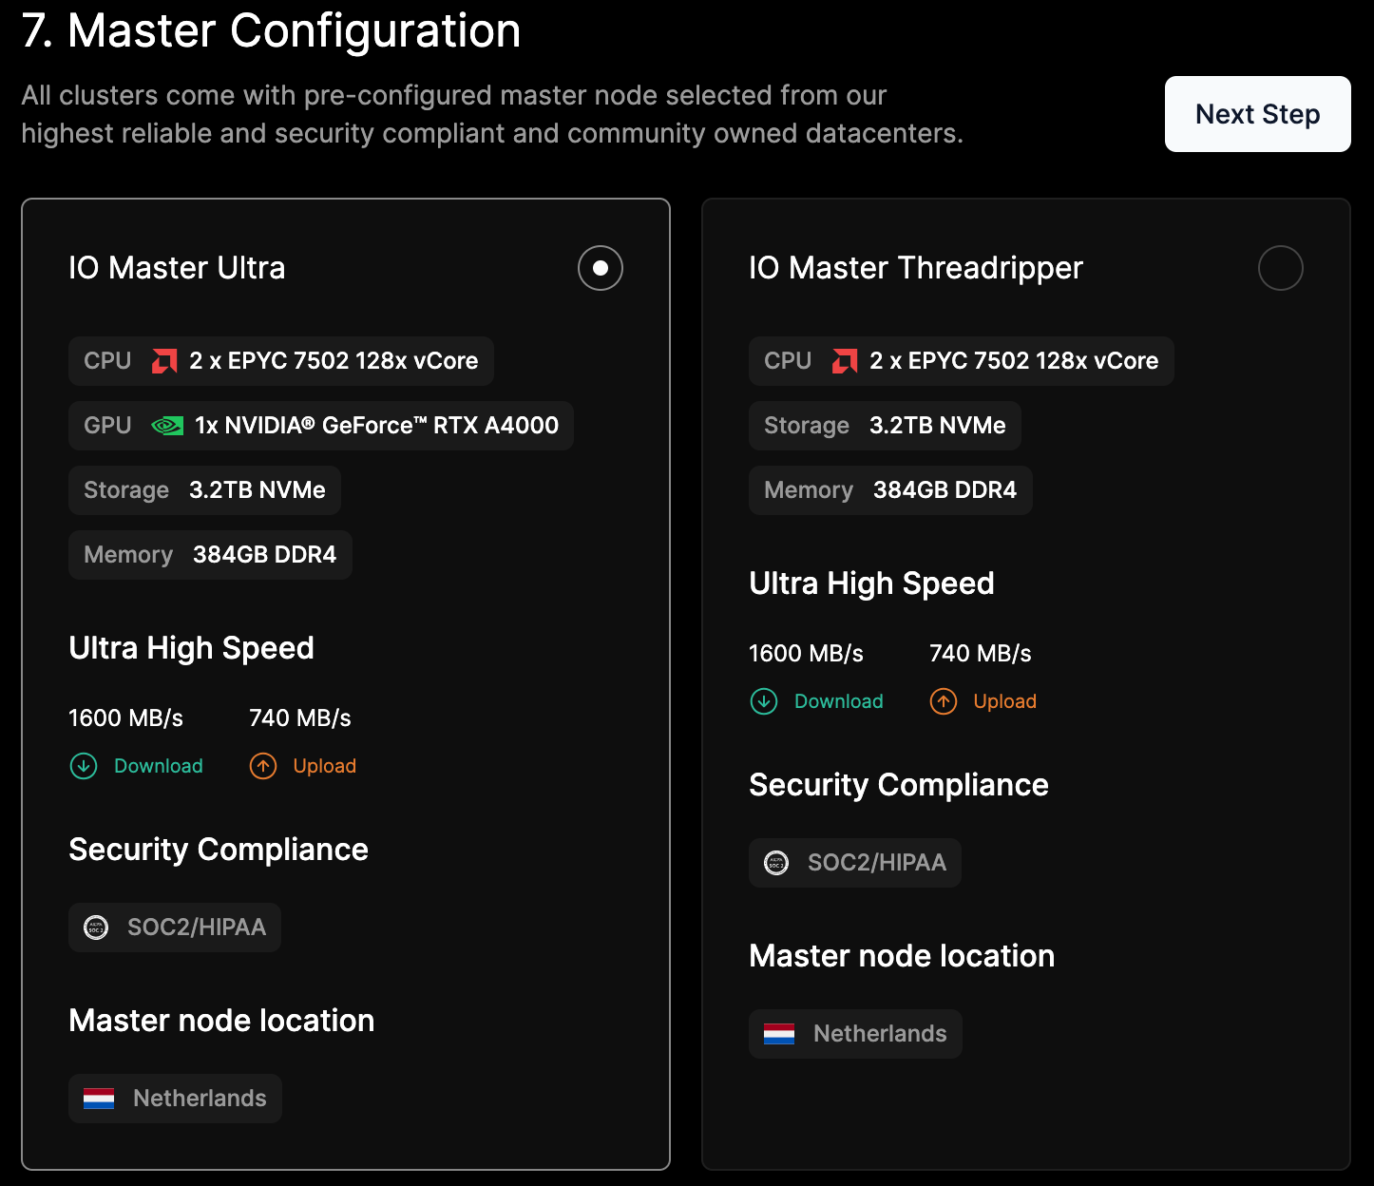Click the AMD logo in Threadripper CPU chip
The image size is (1374, 1186).
tap(845, 361)
